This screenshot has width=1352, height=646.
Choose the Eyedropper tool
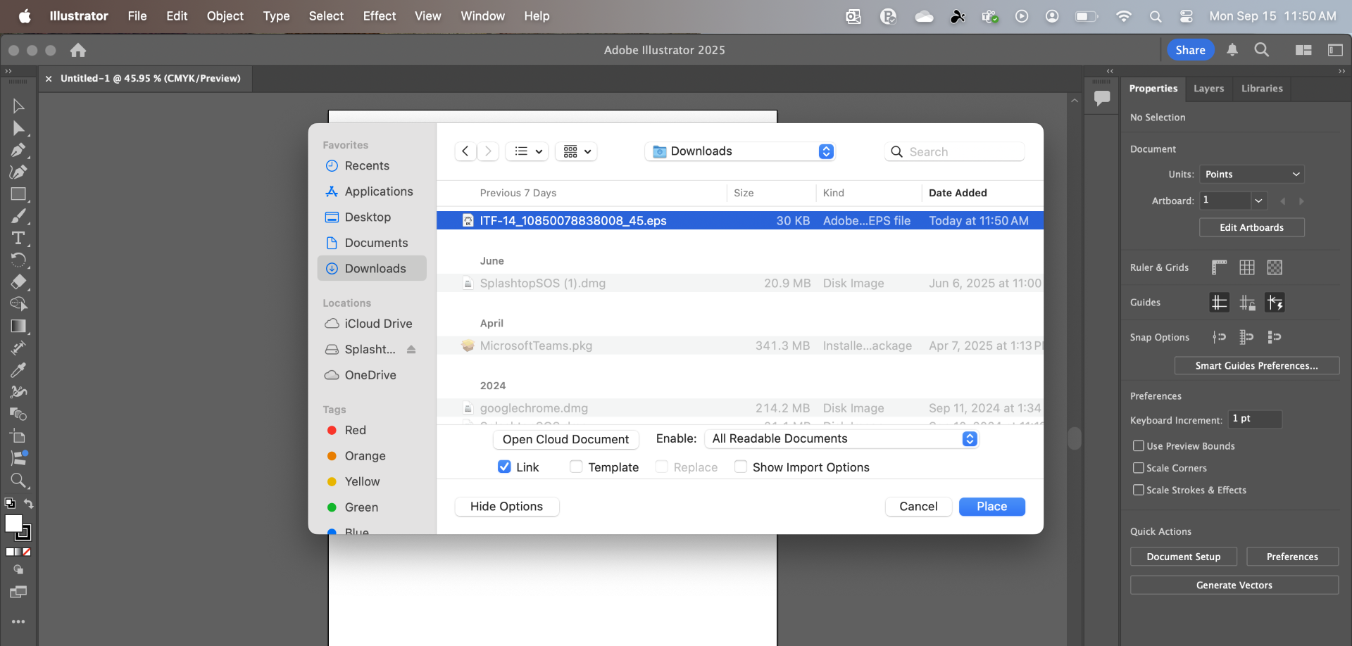coord(18,370)
